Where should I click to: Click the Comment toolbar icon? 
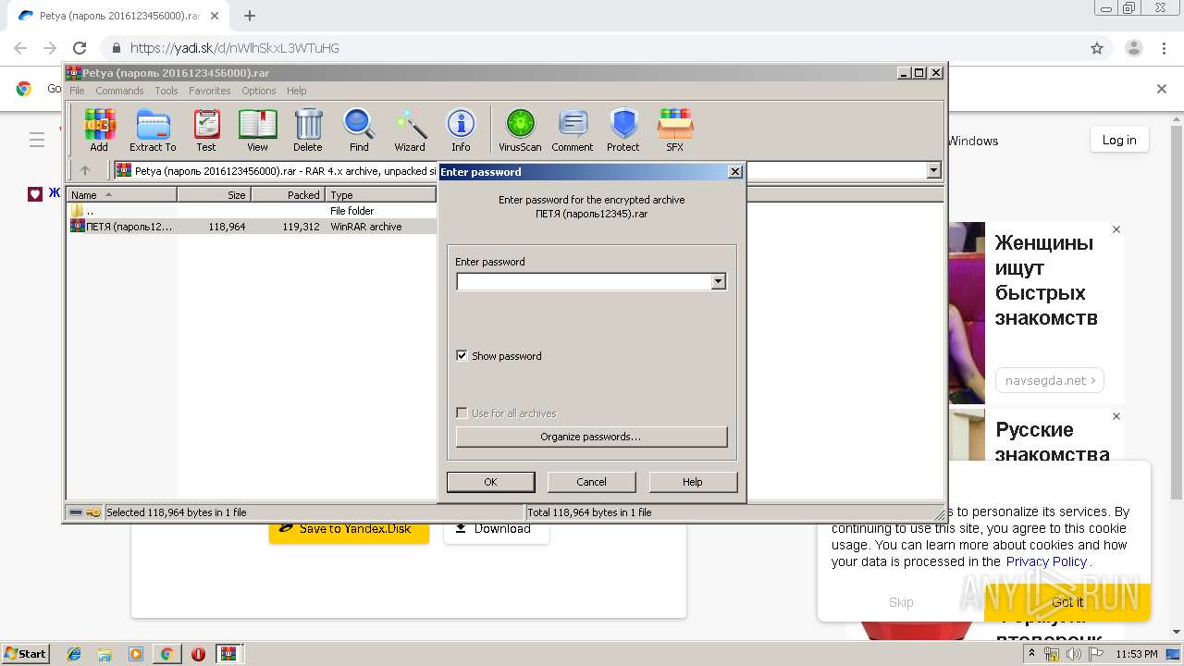tap(573, 129)
